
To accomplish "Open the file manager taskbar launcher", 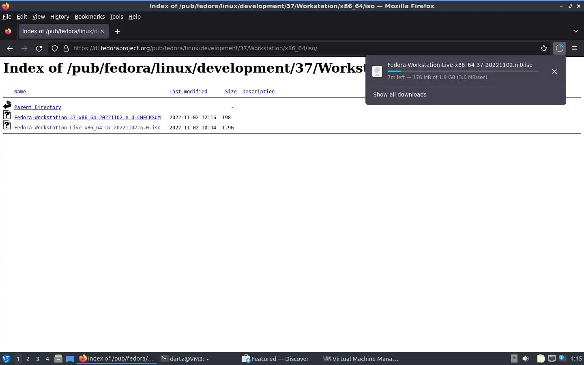I will [x=58, y=359].
